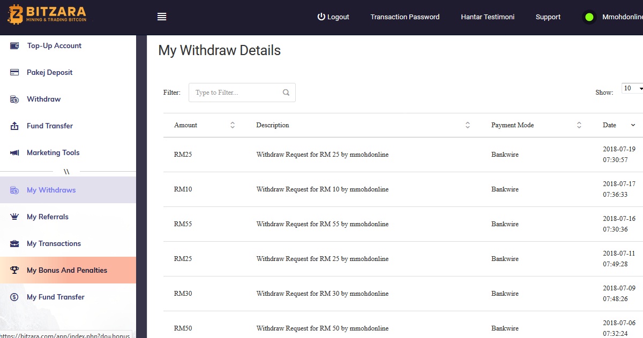Viewport: 643px width, 338px height.
Task: Sort by Date column chevron
Action: point(633,125)
